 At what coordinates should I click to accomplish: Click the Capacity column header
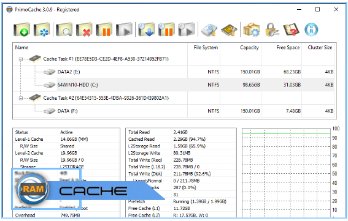(249, 47)
